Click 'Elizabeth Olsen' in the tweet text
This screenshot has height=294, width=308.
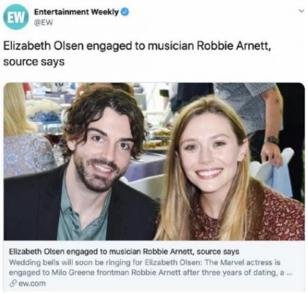tap(44, 46)
